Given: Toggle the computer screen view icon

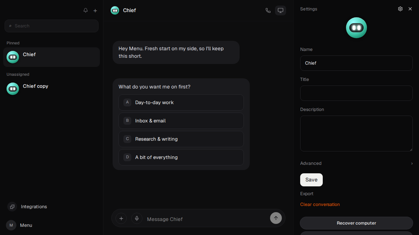Looking at the screenshot, I should [x=281, y=10].
